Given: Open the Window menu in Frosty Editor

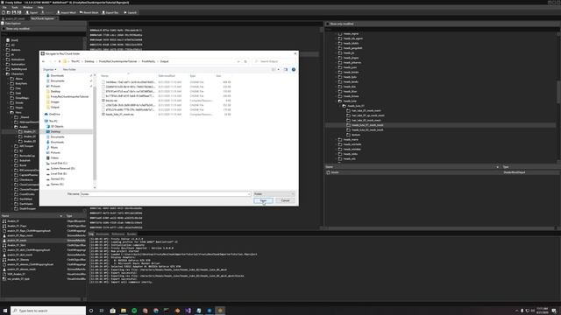Looking at the screenshot, I should click(27, 7).
